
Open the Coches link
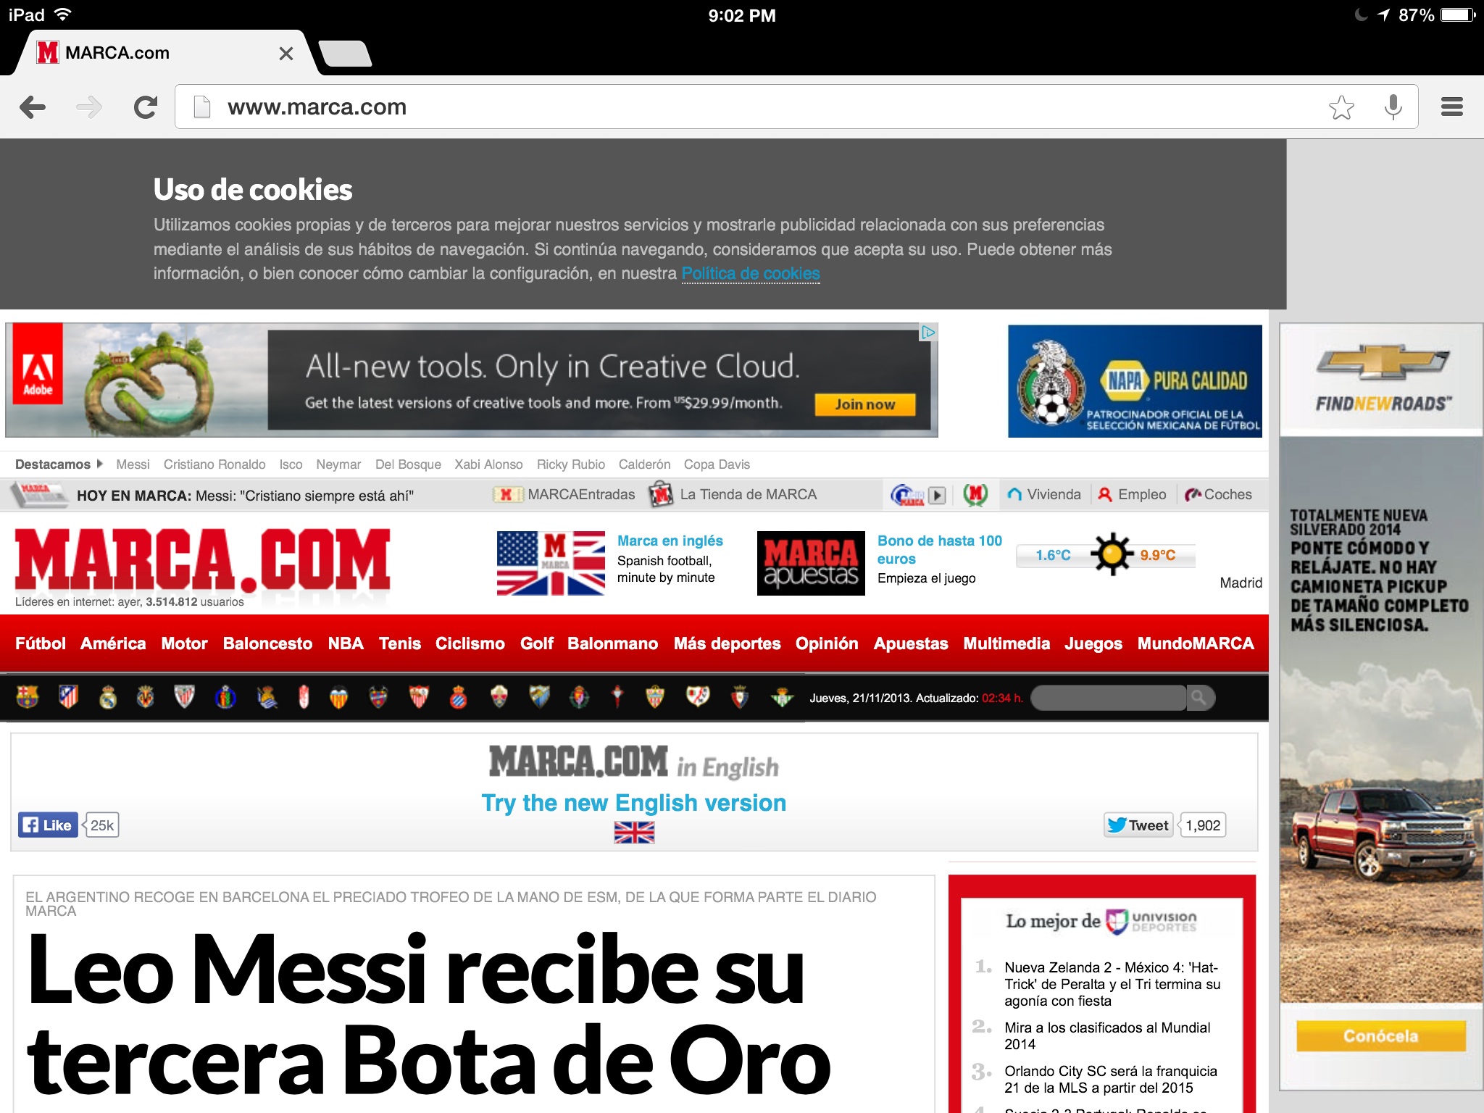(1218, 495)
